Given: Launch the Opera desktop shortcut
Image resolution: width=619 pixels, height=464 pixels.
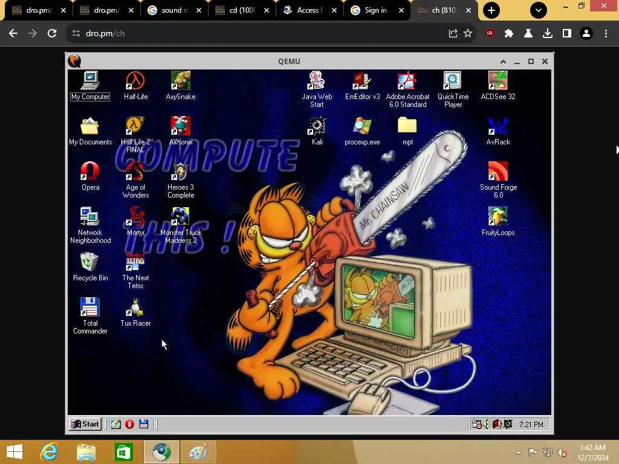Looking at the screenshot, I should tap(90, 176).
